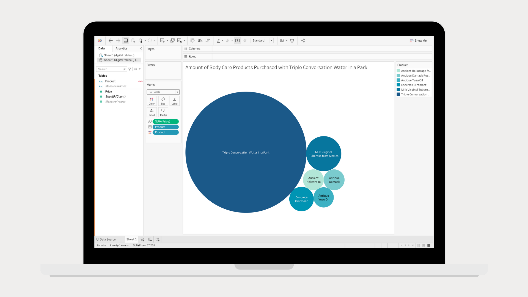Viewport: 528px width, 297px height.
Task: Select the second Sheet5 (digital tableau) data source
Action: coord(119,60)
